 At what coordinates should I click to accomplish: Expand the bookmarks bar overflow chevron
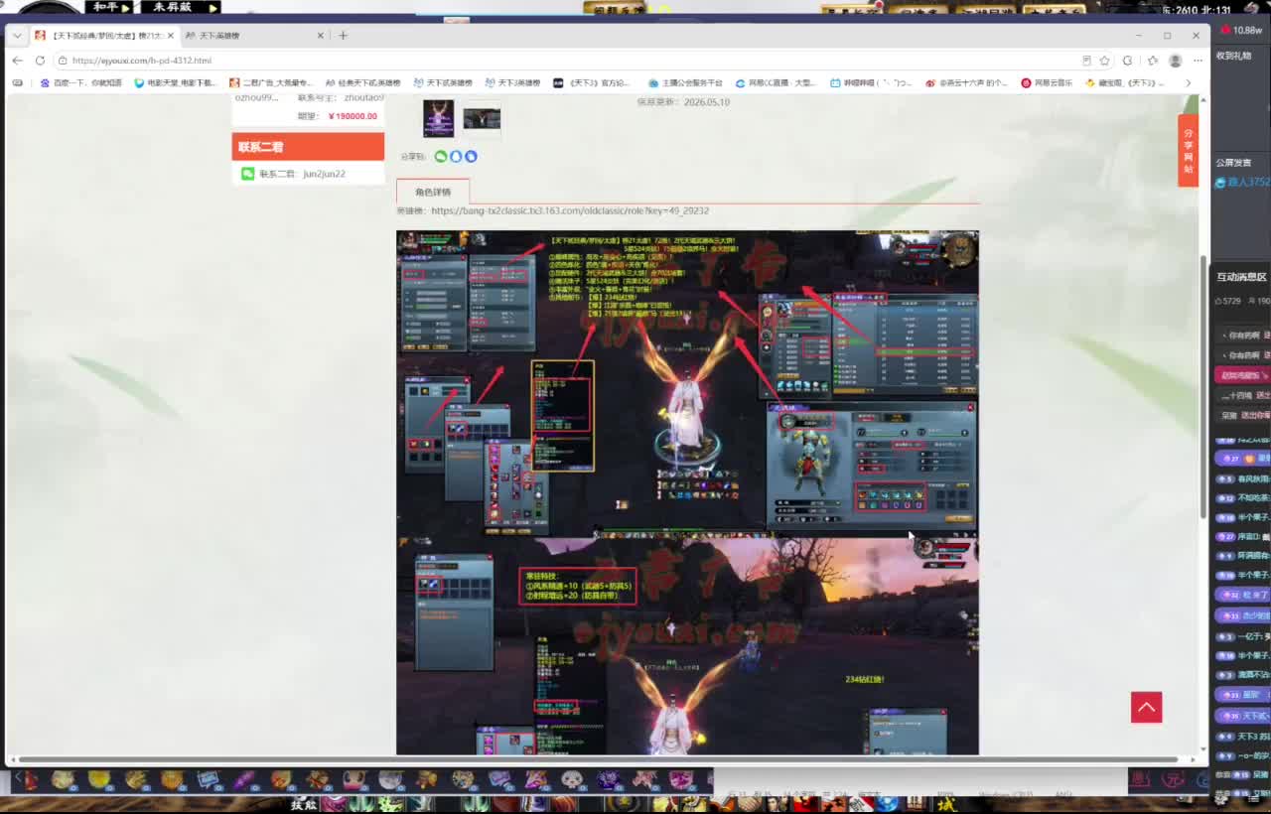tap(1189, 83)
